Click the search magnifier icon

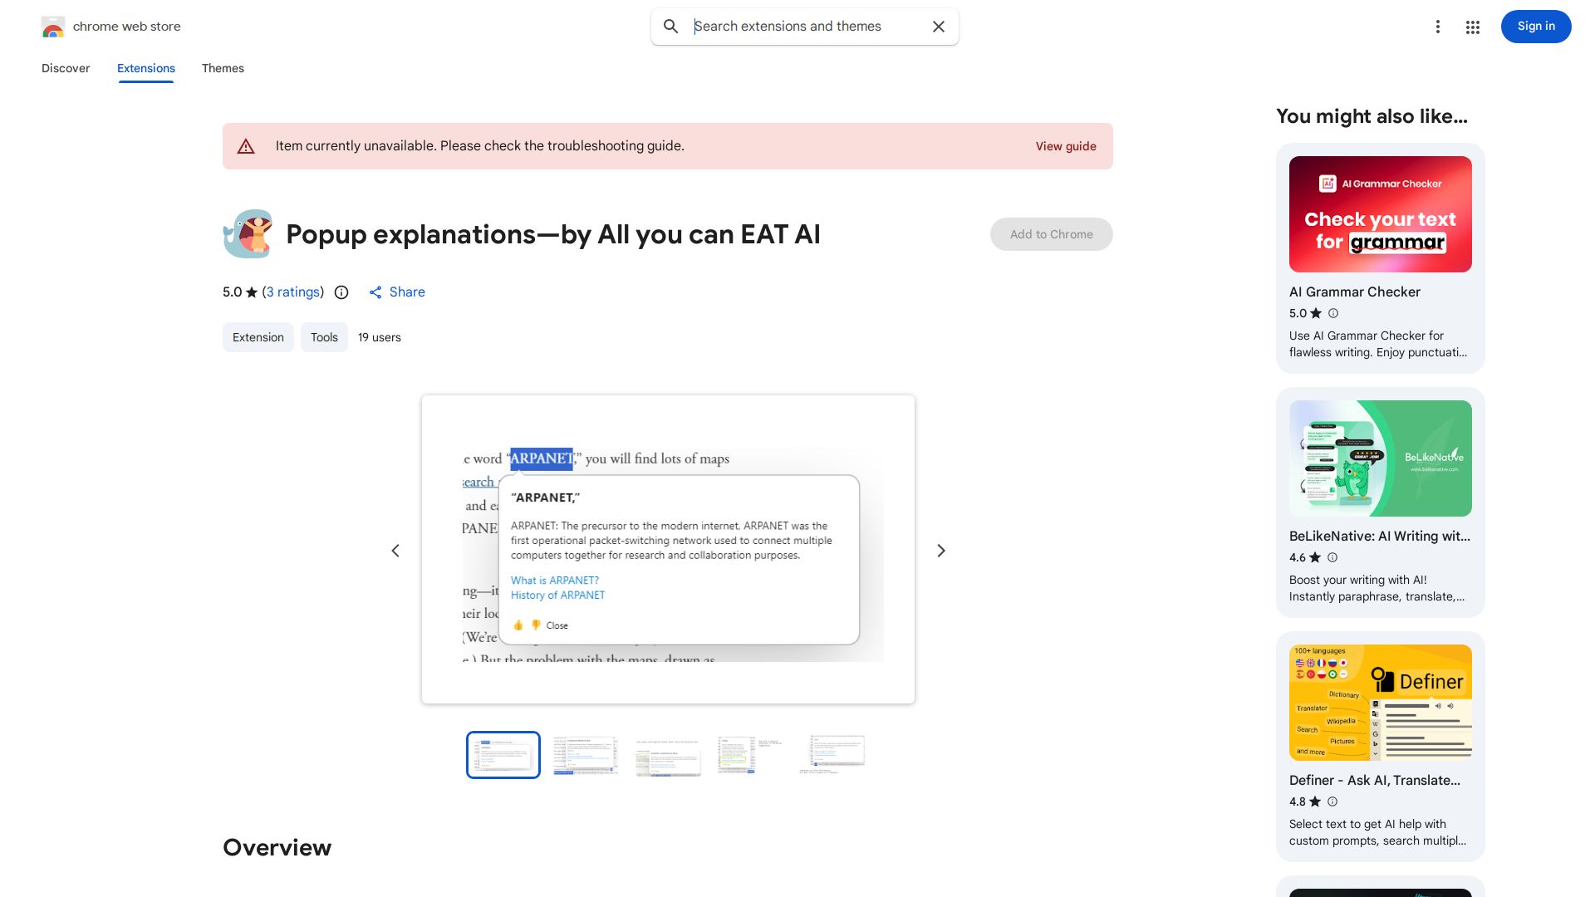(x=670, y=27)
